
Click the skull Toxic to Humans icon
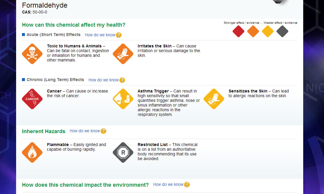(32, 54)
